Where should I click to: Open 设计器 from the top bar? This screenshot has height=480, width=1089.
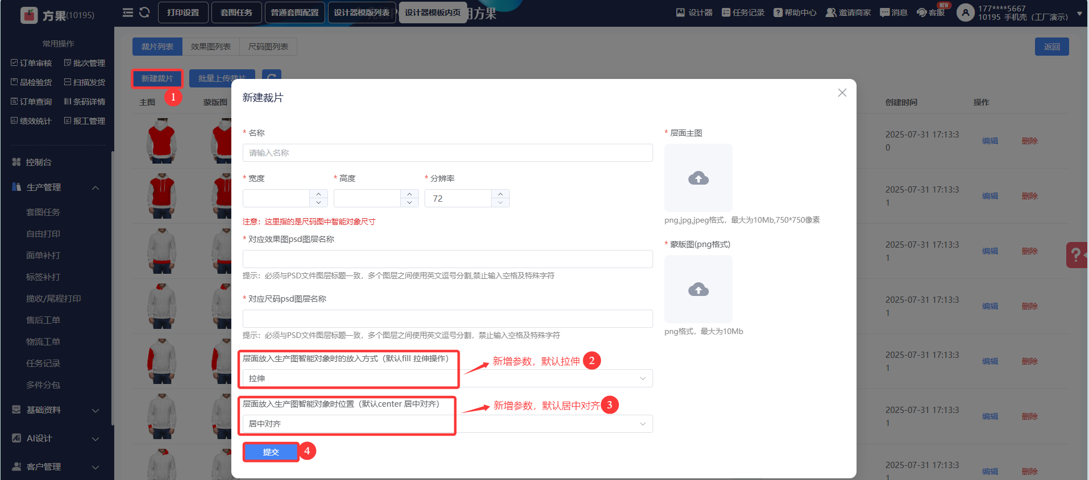click(x=694, y=12)
